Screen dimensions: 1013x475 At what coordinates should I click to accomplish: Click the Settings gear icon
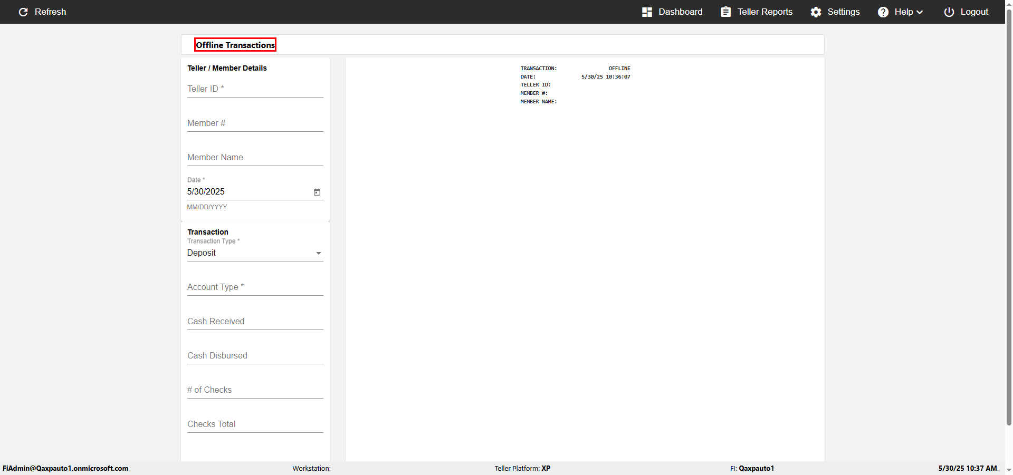click(x=816, y=12)
